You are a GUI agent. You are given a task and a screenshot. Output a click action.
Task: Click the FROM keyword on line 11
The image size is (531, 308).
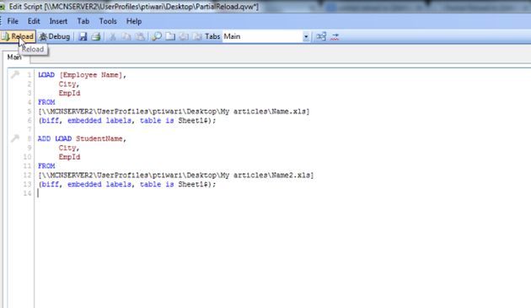coord(46,166)
